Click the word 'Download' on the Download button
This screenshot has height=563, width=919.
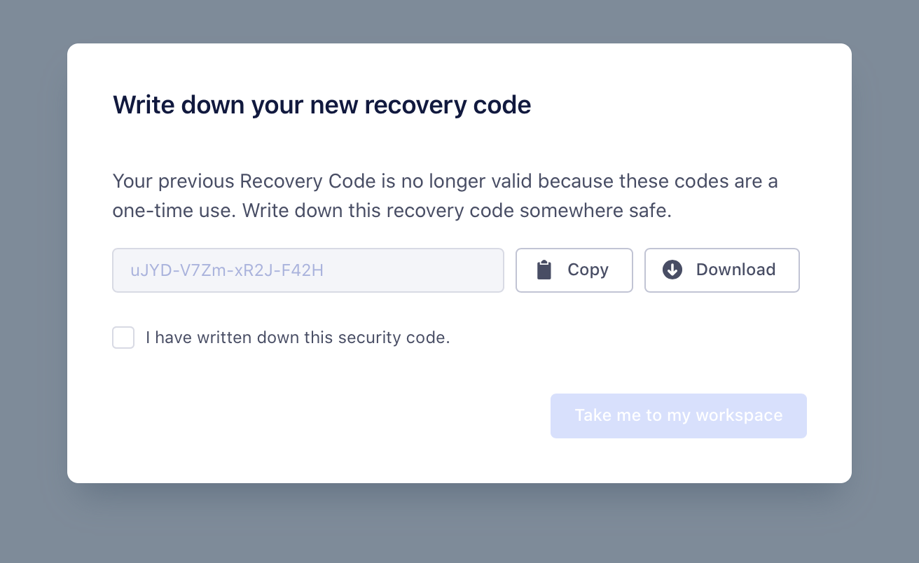735,270
